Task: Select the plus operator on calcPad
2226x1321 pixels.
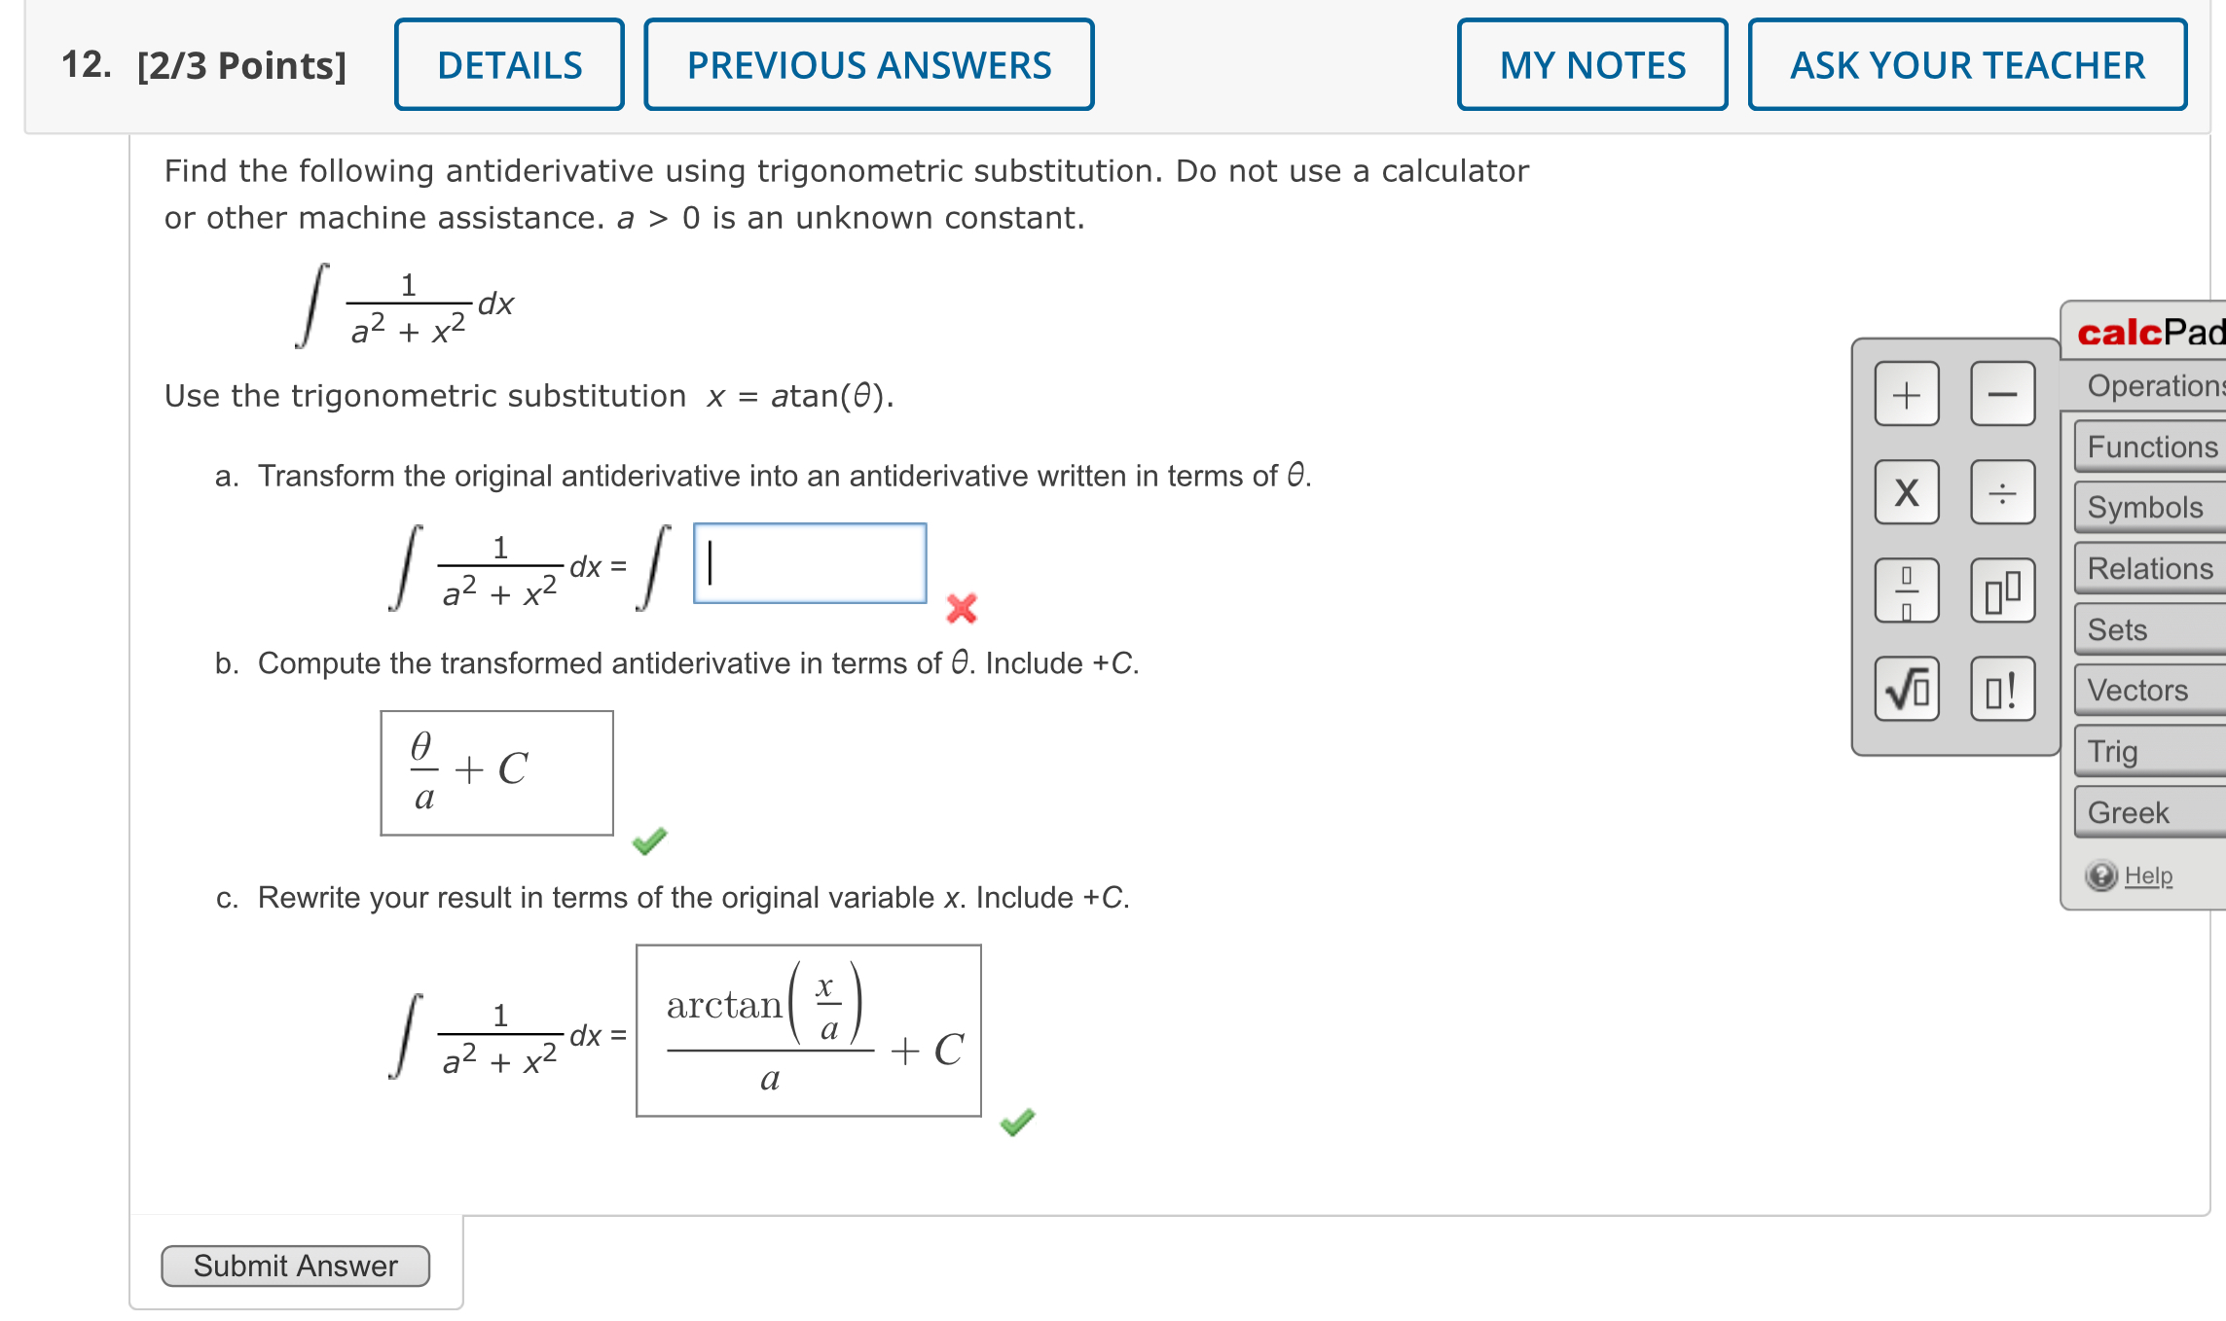Action: point(1907,394)
